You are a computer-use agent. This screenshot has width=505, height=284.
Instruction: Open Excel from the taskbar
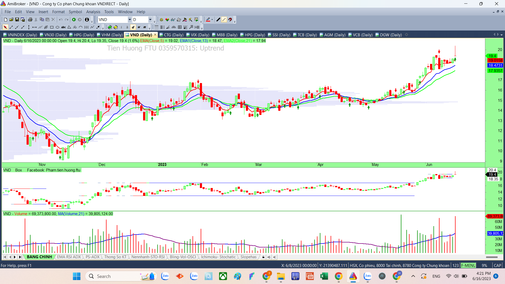(x=324, y=276)
